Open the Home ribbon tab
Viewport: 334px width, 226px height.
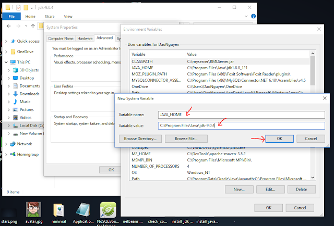click(30, 16)
